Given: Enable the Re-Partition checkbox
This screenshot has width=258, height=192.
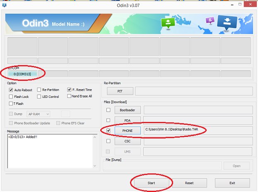Looking at the screenshot, I should click(39, 90).
